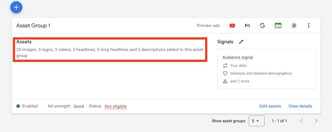Click the Edit assets link
332x132 pixels.
coord(270,106)
